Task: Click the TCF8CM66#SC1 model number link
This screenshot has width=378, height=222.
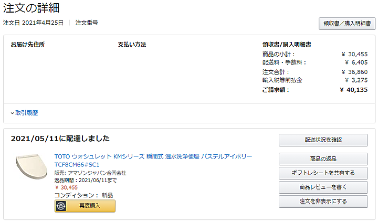Action: (77, 165)
